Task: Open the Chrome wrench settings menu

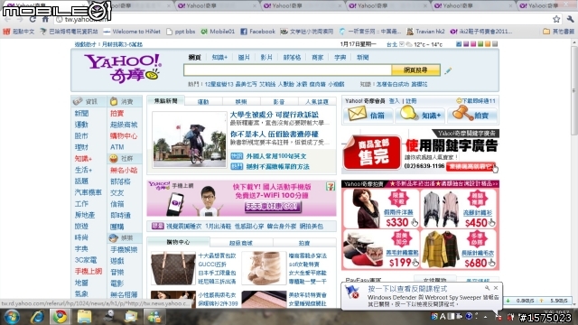Action: point(570,19)
